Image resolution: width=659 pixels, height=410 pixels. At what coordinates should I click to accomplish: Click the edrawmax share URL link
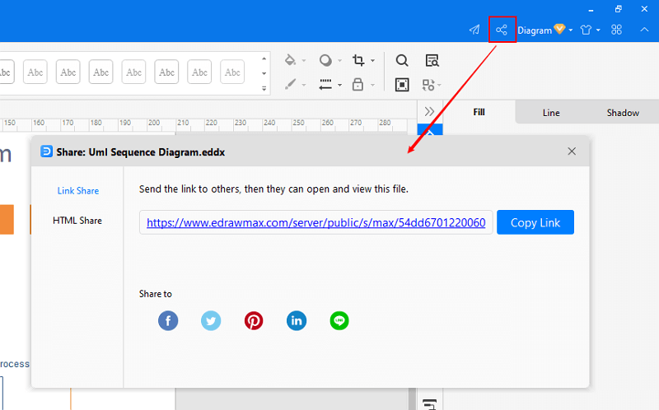coord(316,222)
